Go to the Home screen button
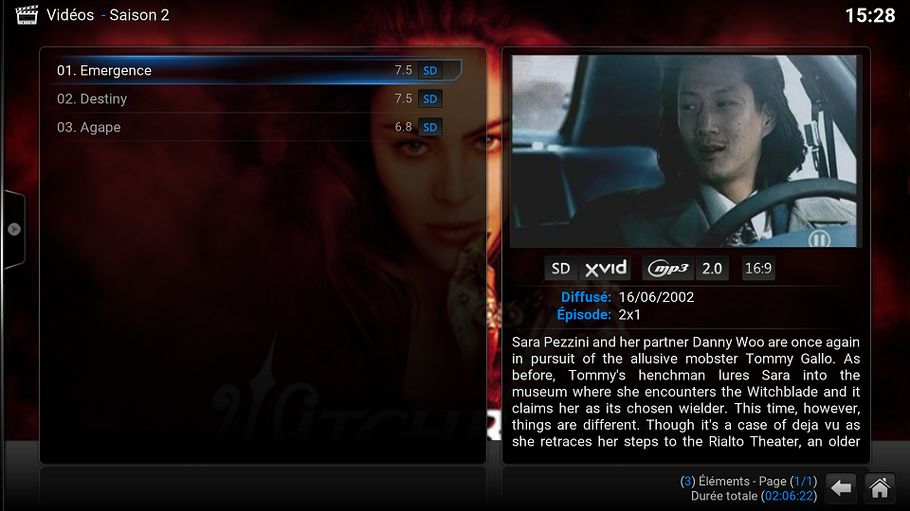 (880, 488)
